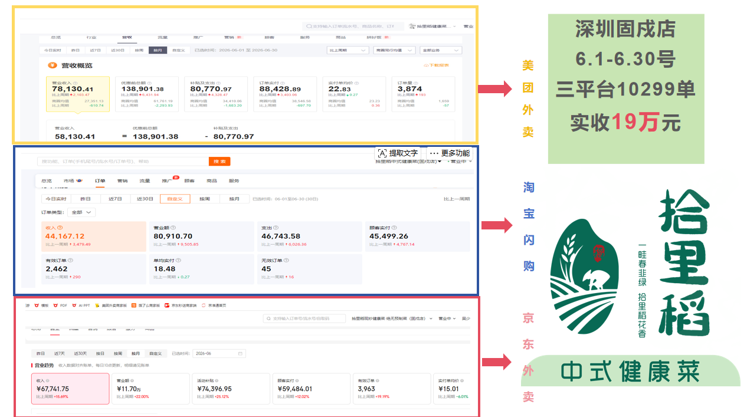Click 下载报表 link in Meituan panel
The image size is (747, 417).
tap(437, 65)
